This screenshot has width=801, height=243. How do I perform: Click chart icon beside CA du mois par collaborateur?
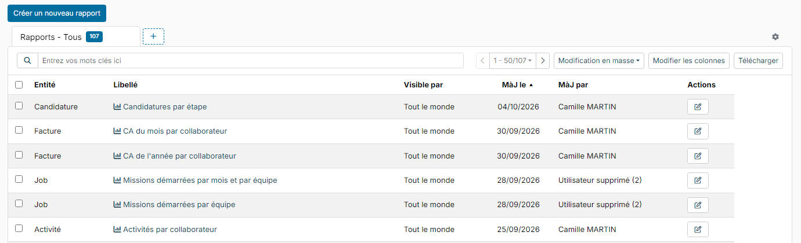117,131
